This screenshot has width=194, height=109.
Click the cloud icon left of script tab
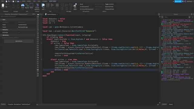pyautogui.click(x=38, y=15)
